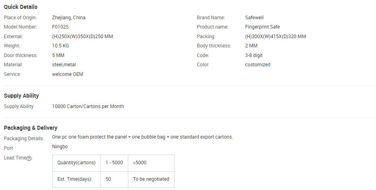Select the Quick Details heading

pos(21,7)
